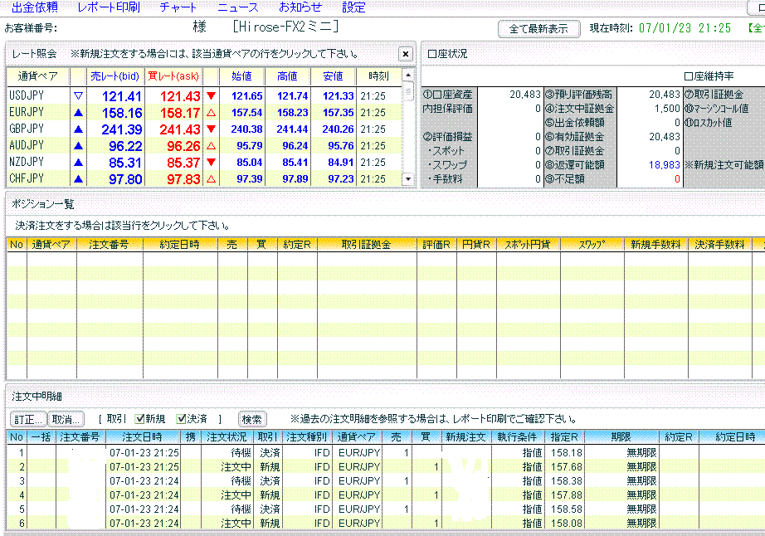Click the 検索 search button
The image size is (765, 536).
[252, 420]
